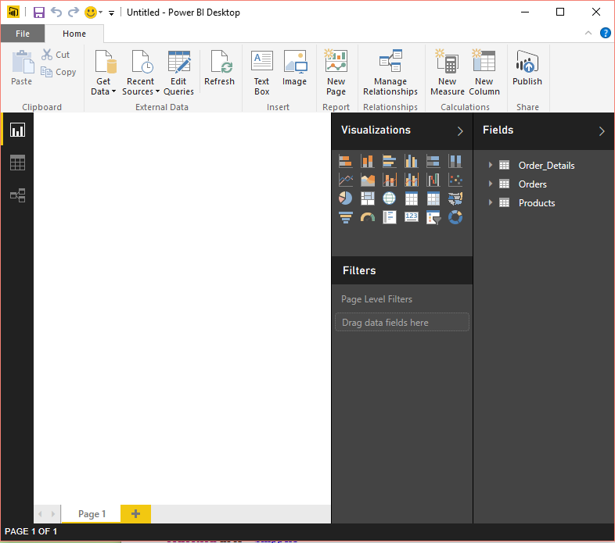Publish the report

pos(527,67)
